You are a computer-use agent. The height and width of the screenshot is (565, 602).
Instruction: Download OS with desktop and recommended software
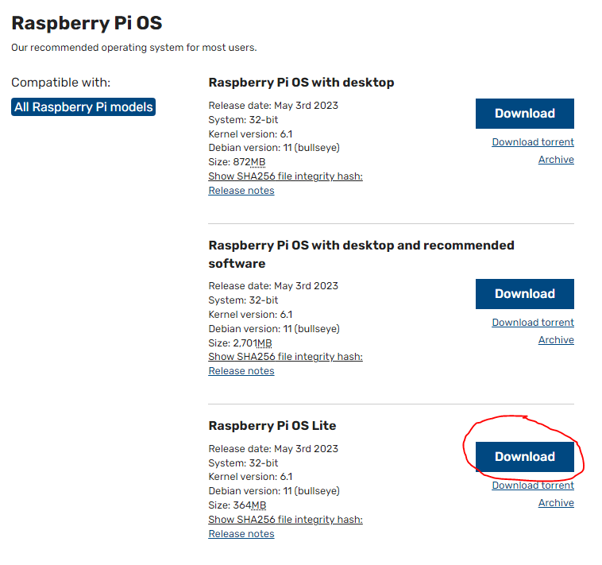[x=524, y=294]
